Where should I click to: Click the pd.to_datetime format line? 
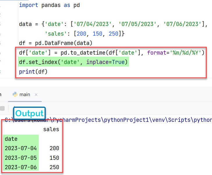(x=112, y=53)
